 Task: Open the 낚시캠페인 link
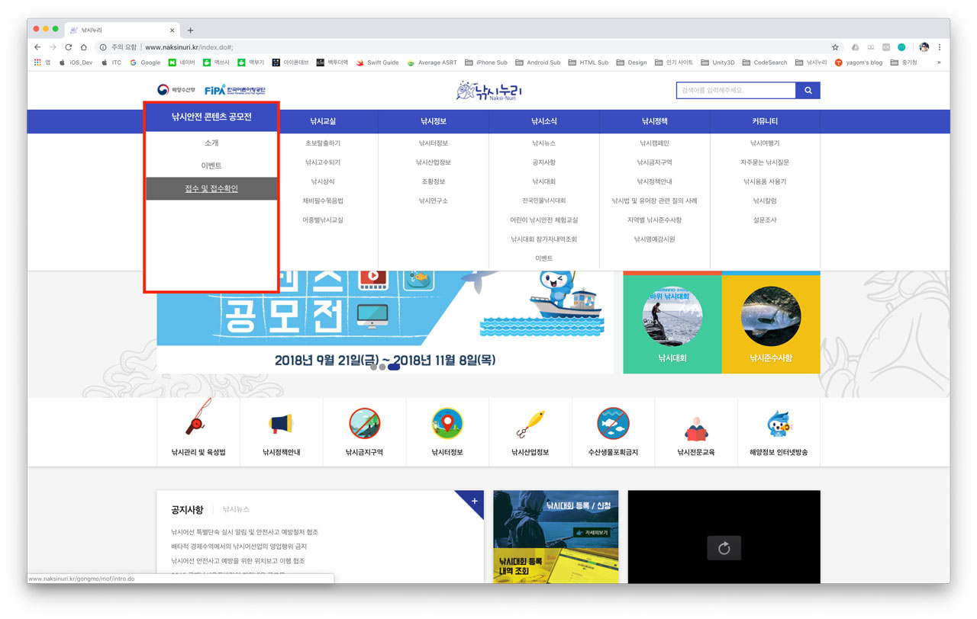click(x=654, y=143)
